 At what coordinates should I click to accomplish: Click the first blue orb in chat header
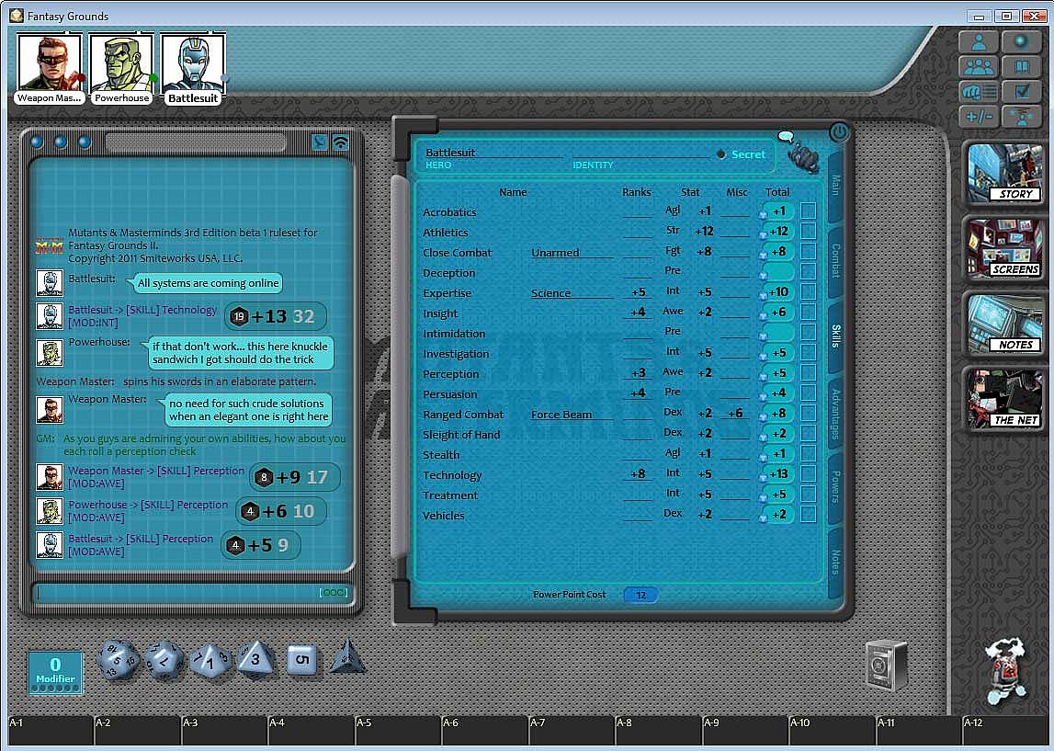coord(37,142)
